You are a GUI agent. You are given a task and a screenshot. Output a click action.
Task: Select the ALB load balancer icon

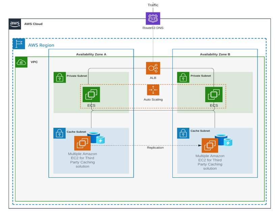coord(153,68)
